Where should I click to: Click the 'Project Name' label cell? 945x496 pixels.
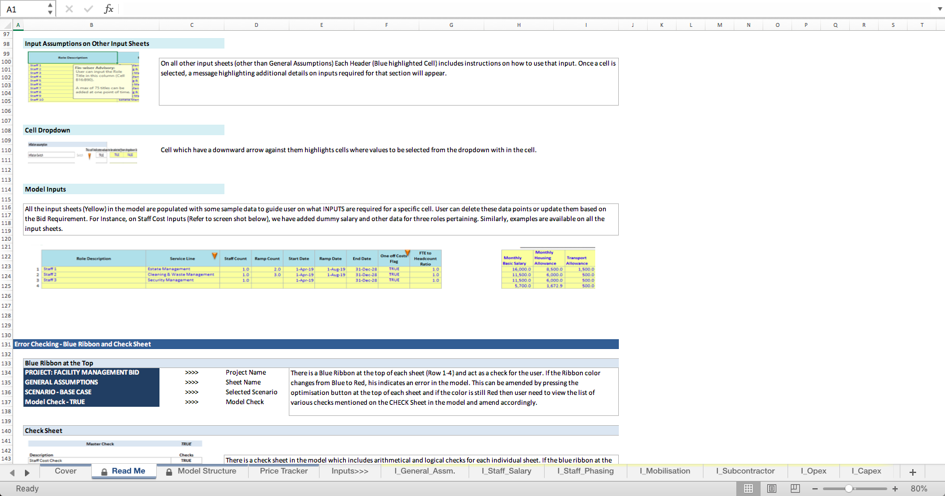[x=246, y=372]
